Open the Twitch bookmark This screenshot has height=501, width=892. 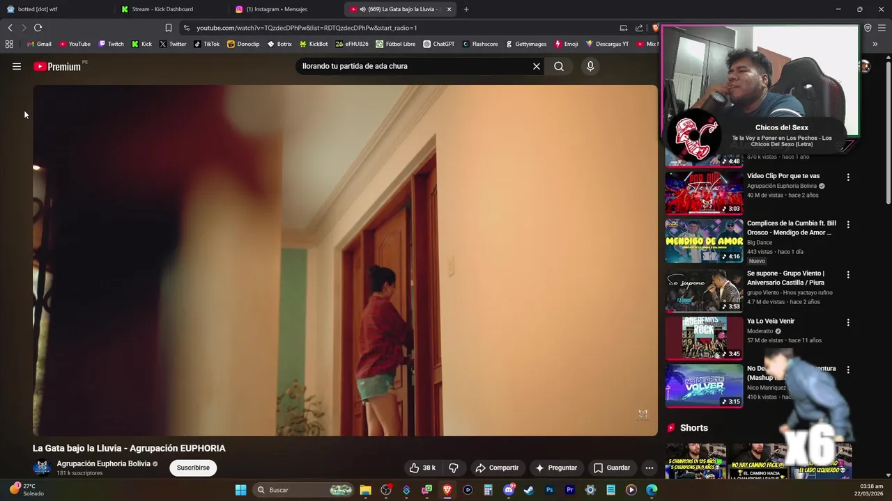pyautogui.click(x=111, y=44)
